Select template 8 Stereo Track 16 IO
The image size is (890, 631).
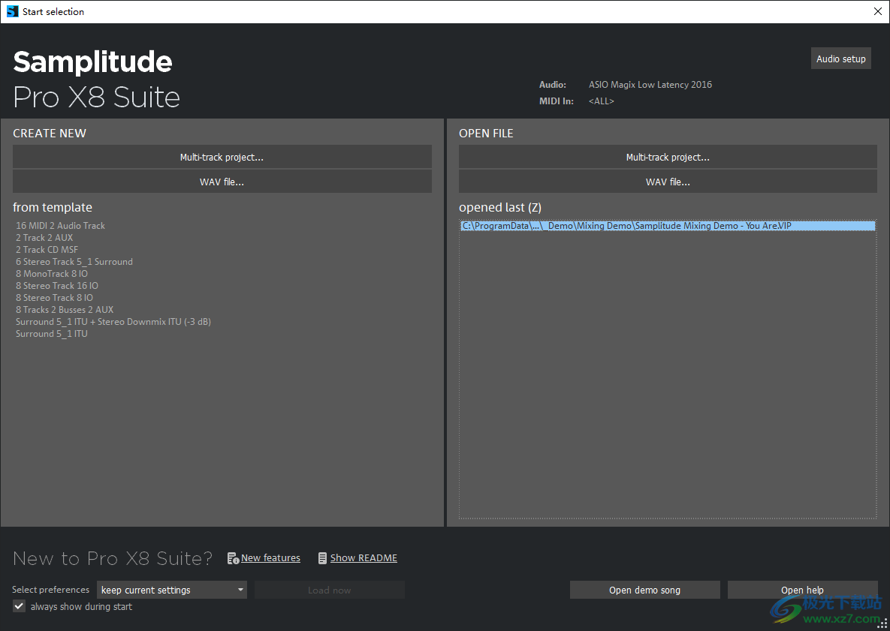[57, 286]
